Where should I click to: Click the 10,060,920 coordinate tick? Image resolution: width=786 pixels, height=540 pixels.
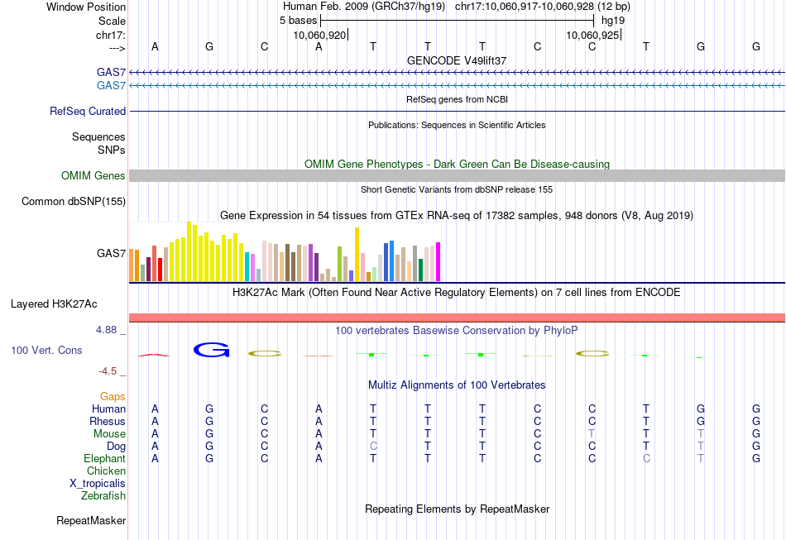tap(320, 35)
